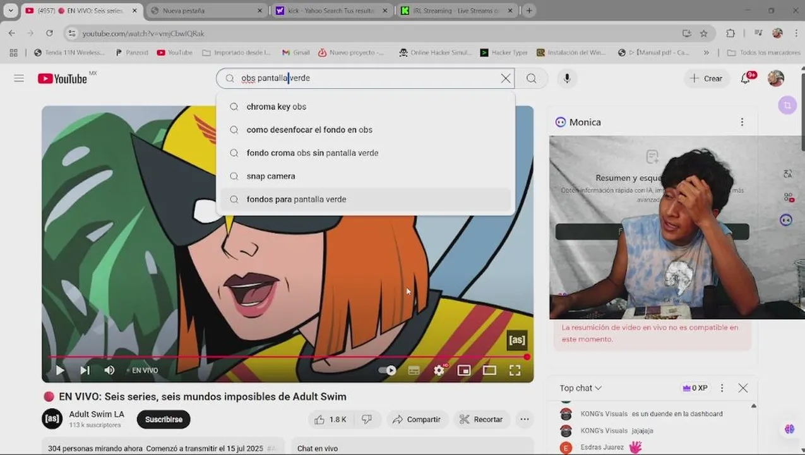805x455 pixels.
Task: Share the video via Compartir
Action: (x=417, y=419)
